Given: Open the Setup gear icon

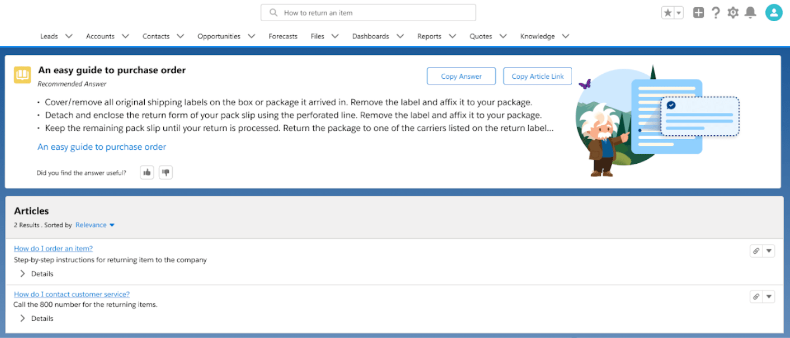Looking at the screenshot, I should pyautogui.click(x=733, y=13).
